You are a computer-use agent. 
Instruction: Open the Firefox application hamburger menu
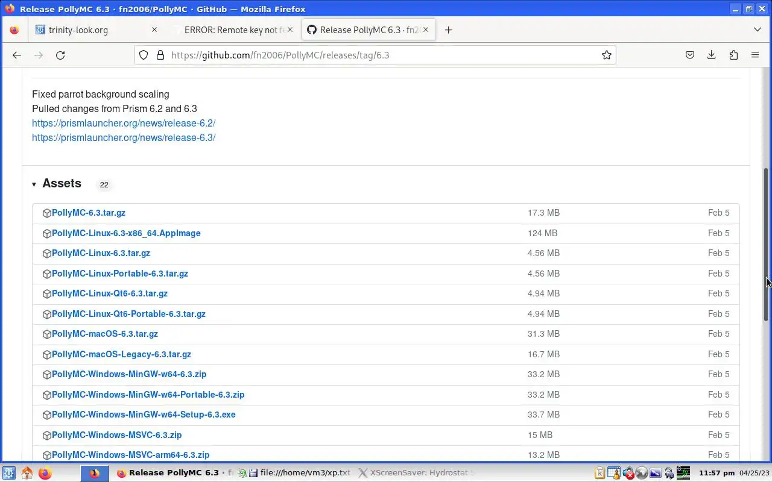[x=755, y=55]
